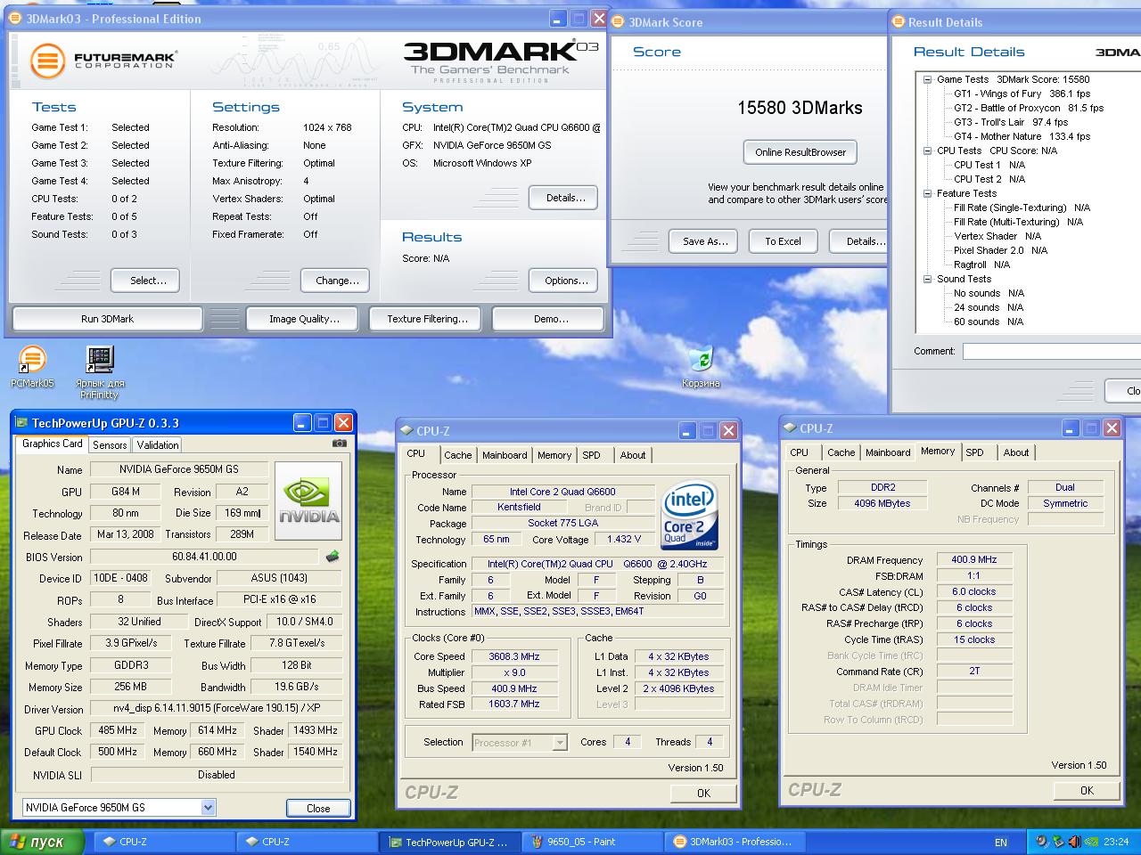Click OK in left CPU-Z window
Image resolution: width=1141 pixels, height=855 pixels.
coord(703,793)
